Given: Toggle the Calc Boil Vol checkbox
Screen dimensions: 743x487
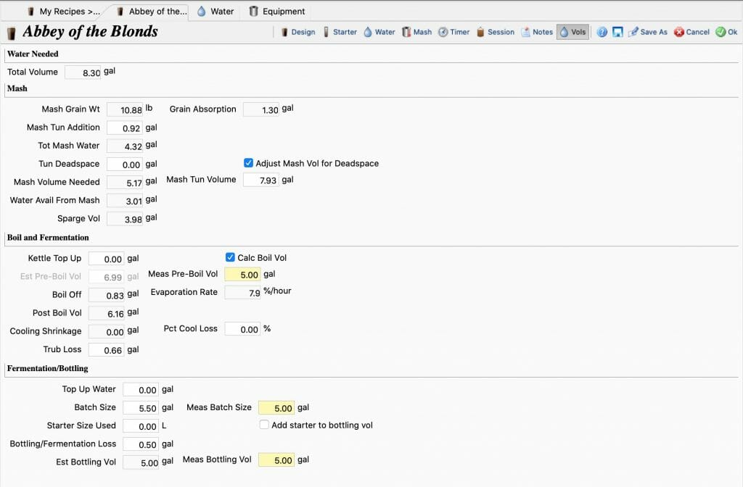Looking at the screenshot, I should pyautogui.click(x=230, y=257).
